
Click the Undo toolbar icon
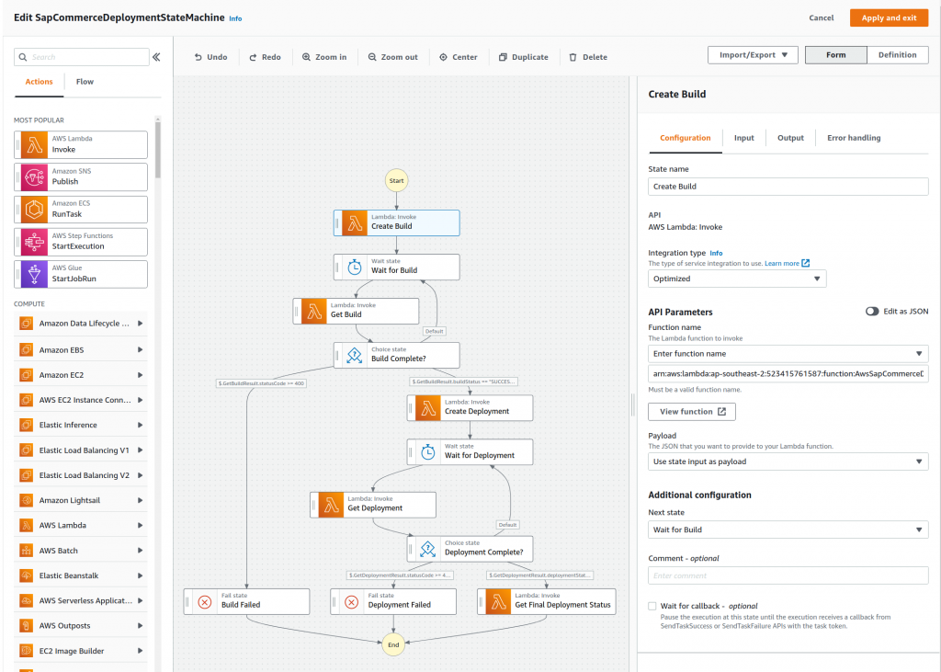pyautogui.click(x=210, y=56)
